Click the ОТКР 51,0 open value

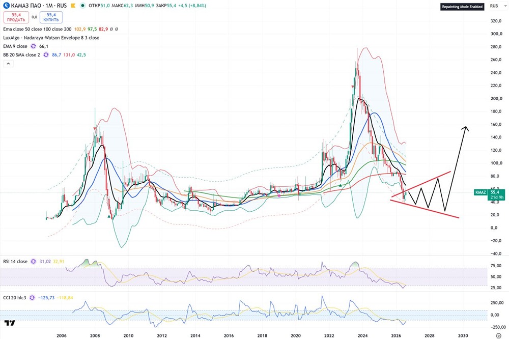99,6
